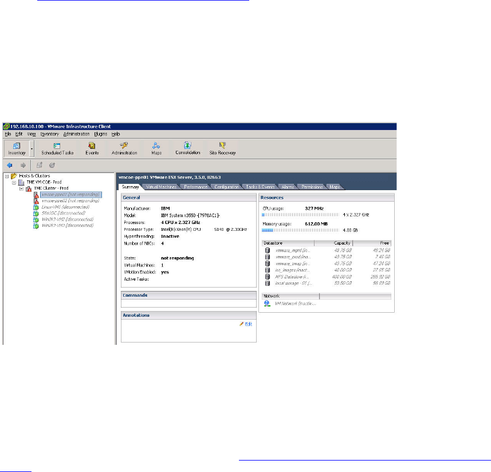The image size is (491, 472).
Task: Open the Inventory button dropdown arrow
Action: click(x=32, y=149)
